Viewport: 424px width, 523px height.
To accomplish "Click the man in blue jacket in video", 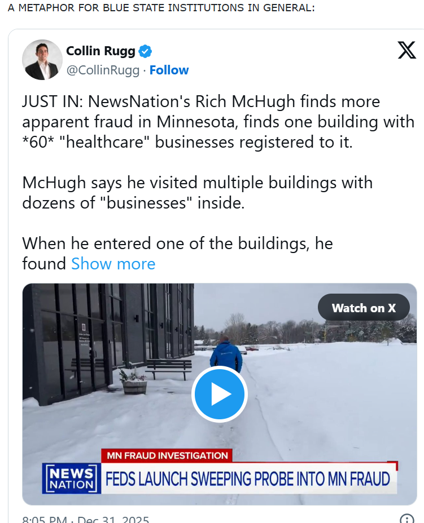I will pyautogui.click(x=225, y=354).
